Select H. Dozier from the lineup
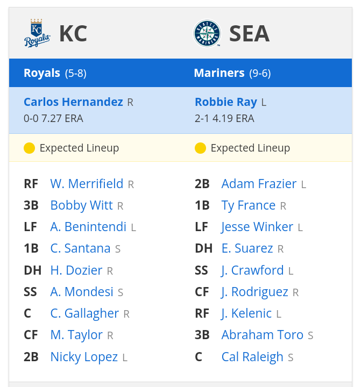Viewport: 361px width, 387px height. click(76, 270)
